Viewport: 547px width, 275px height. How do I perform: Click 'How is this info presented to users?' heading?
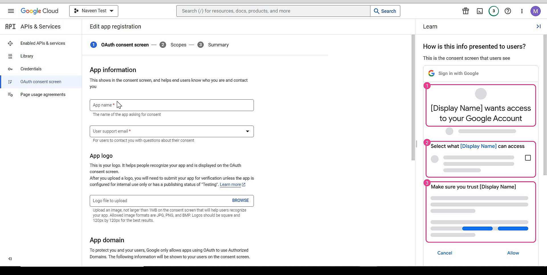pos(474,46)
